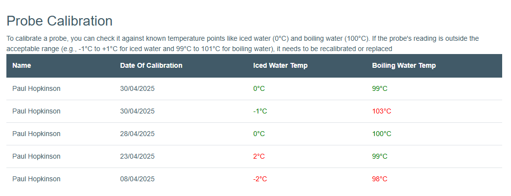This screenshot has height=196, width=511.
Task: Click Paul Hopkinson in the 08/04/2025 row
Action: (36, 179)
